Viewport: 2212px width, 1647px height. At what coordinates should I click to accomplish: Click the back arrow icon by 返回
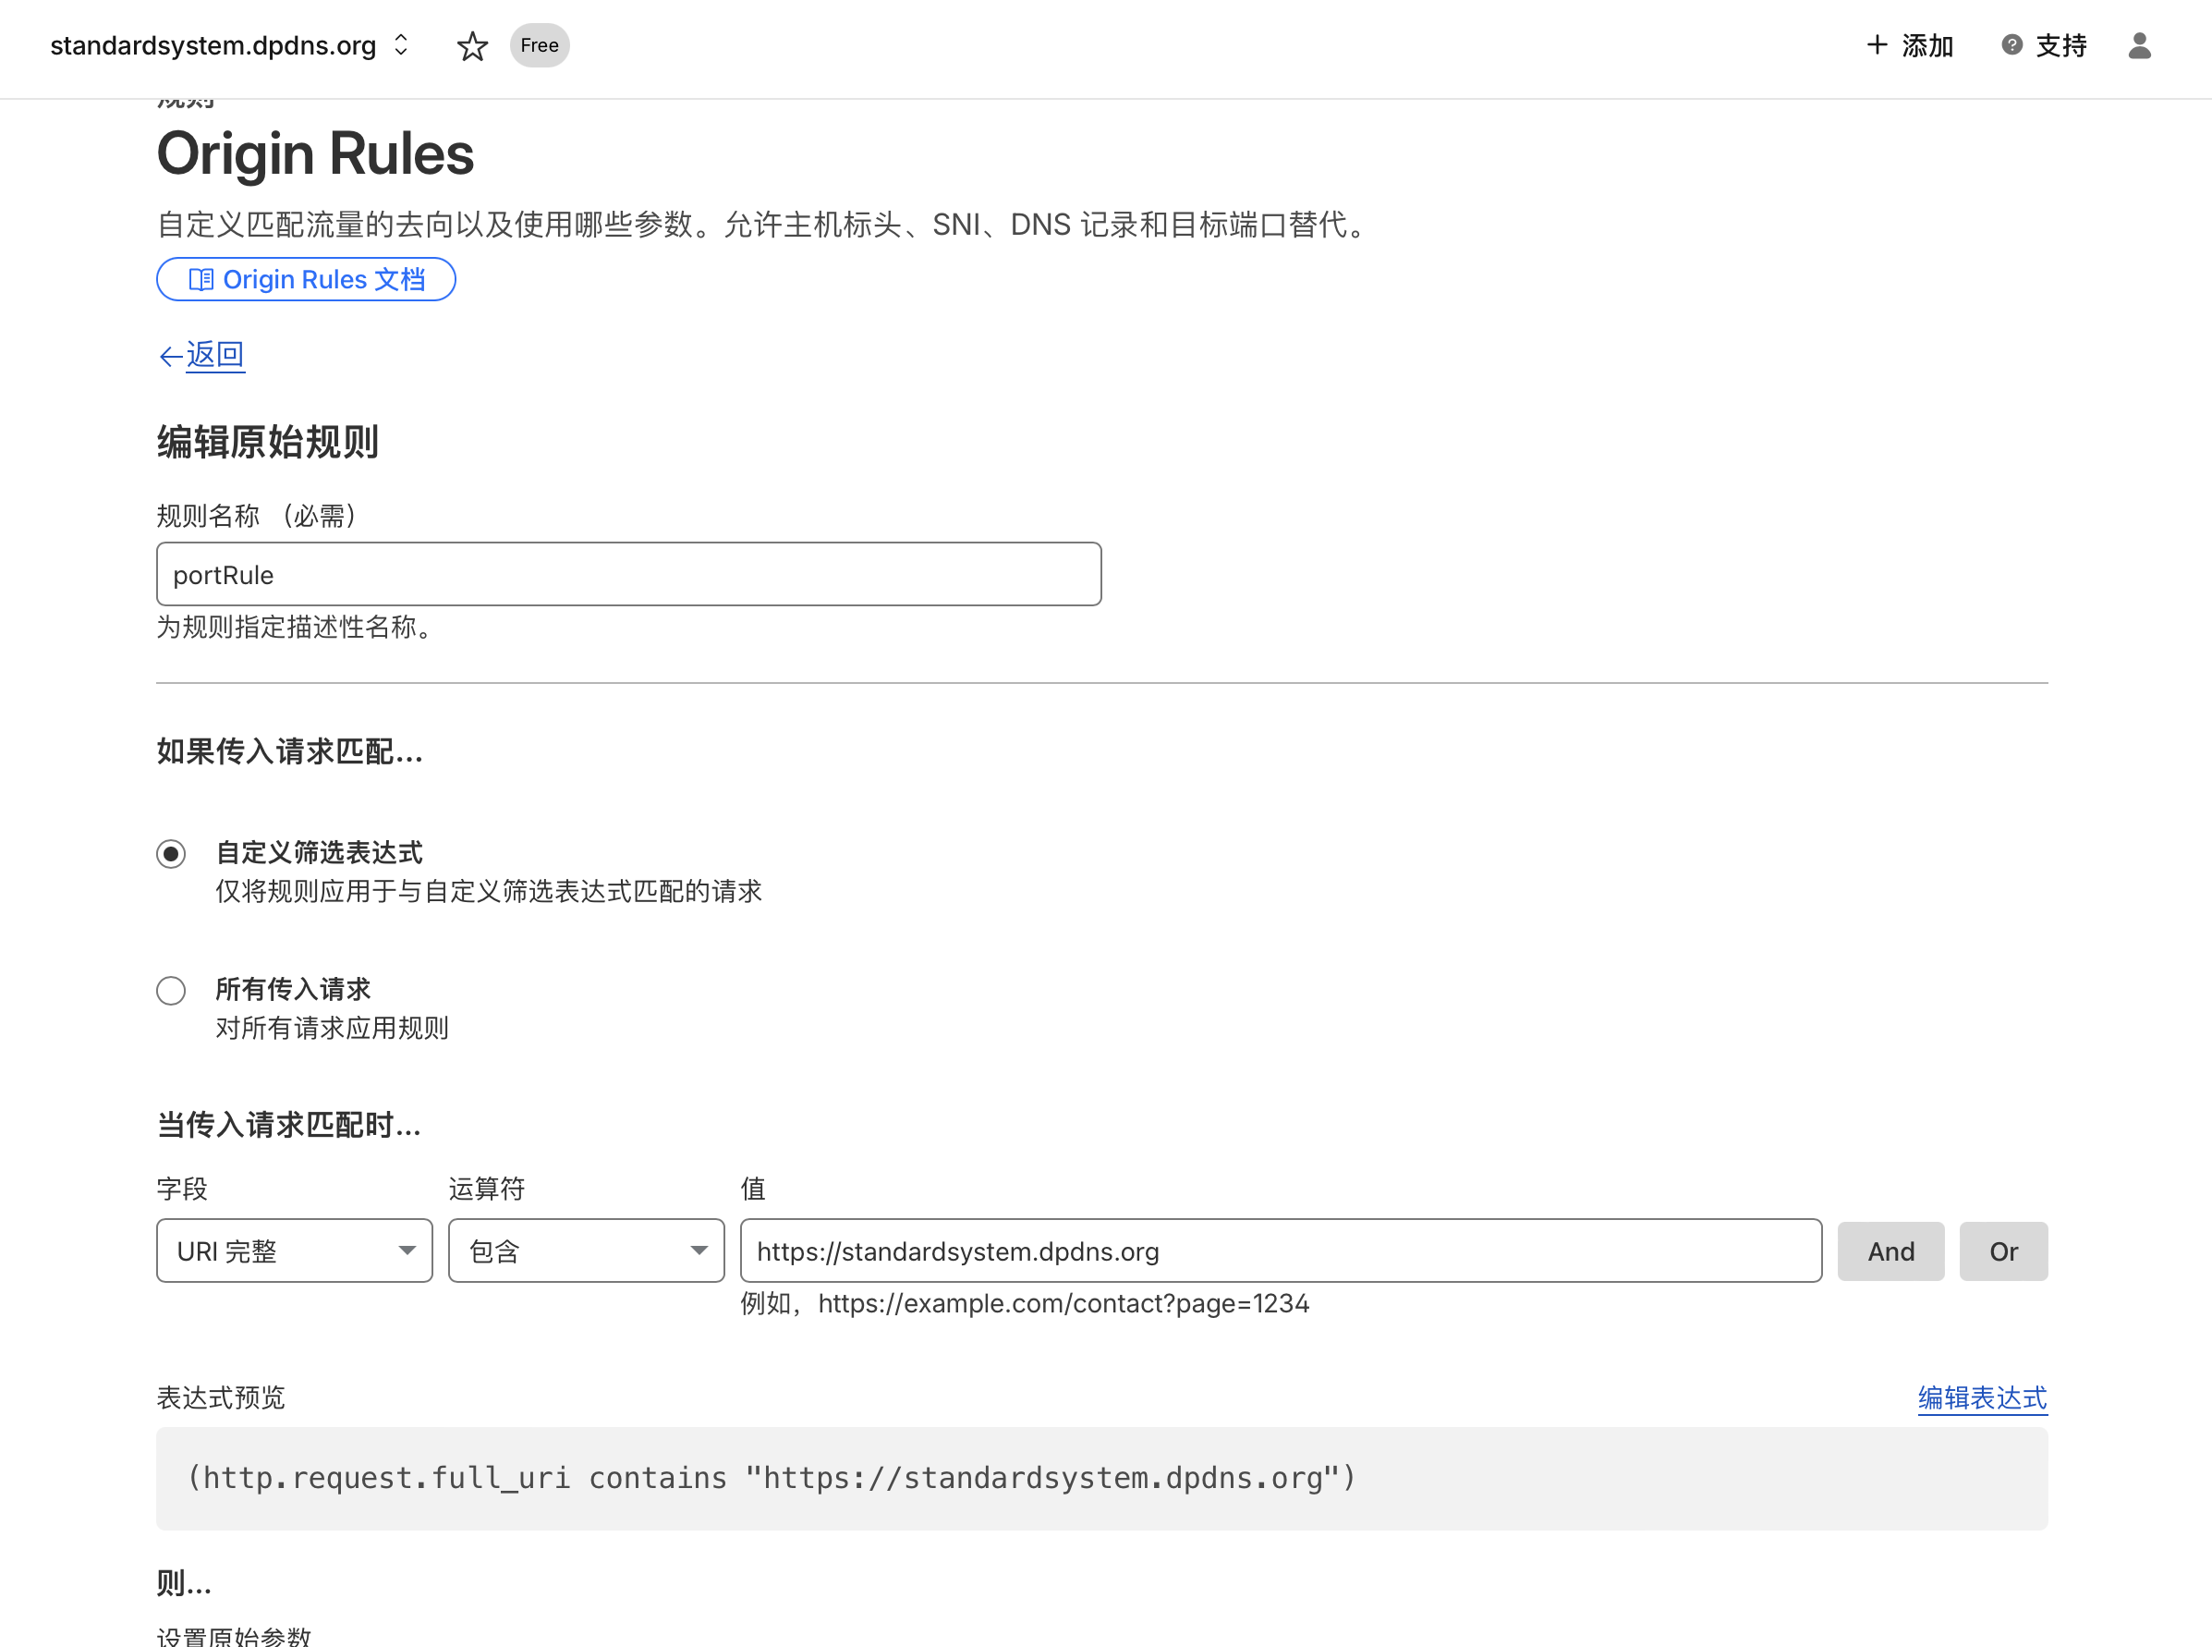170,356
